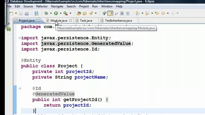Open the Edit menu
Screen dimensions: 205x115
[x=17, y=6]
